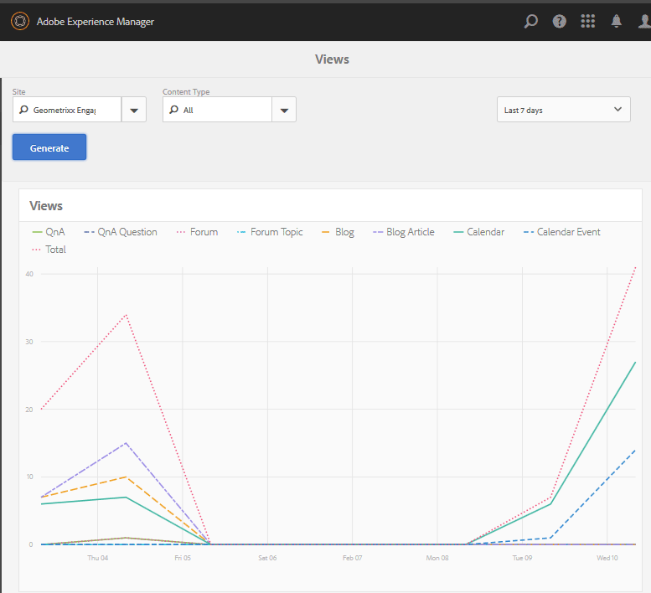Click into the Geometrixx Engage site input

click(67, 110)
